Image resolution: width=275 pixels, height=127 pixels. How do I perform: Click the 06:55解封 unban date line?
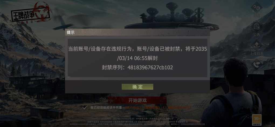pos(137,58)
